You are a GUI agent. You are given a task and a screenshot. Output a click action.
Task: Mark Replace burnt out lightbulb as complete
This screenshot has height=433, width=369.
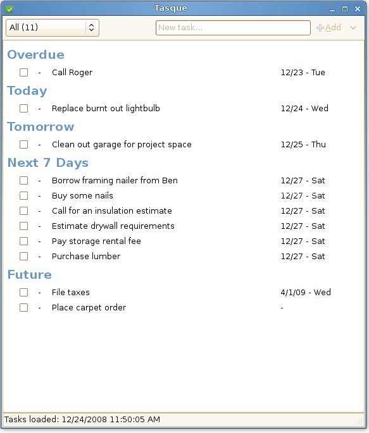click(x=24, y=108)
